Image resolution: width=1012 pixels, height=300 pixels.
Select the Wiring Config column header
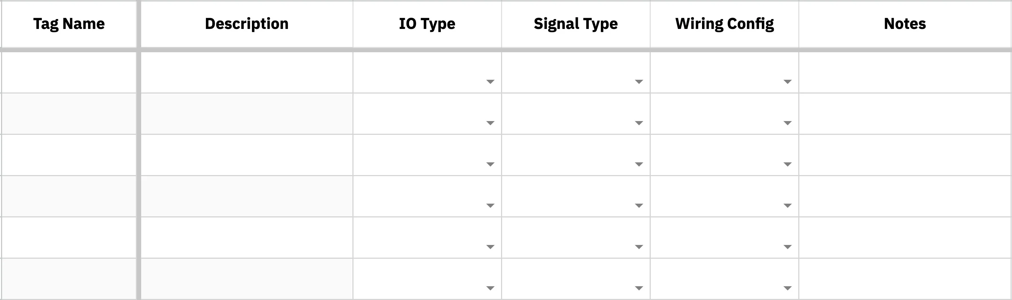pyautogui.click(x=724, y=24)
